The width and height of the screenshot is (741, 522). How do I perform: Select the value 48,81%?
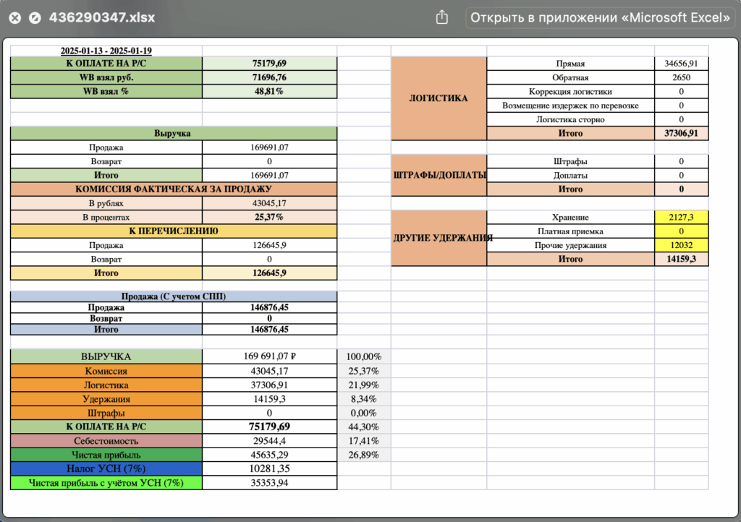(269, 92)
